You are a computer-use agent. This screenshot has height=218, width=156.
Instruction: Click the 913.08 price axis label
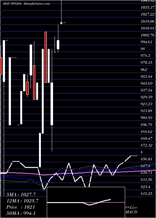147,111
